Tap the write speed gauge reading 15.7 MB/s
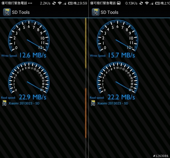 click(x=117, y=35)
